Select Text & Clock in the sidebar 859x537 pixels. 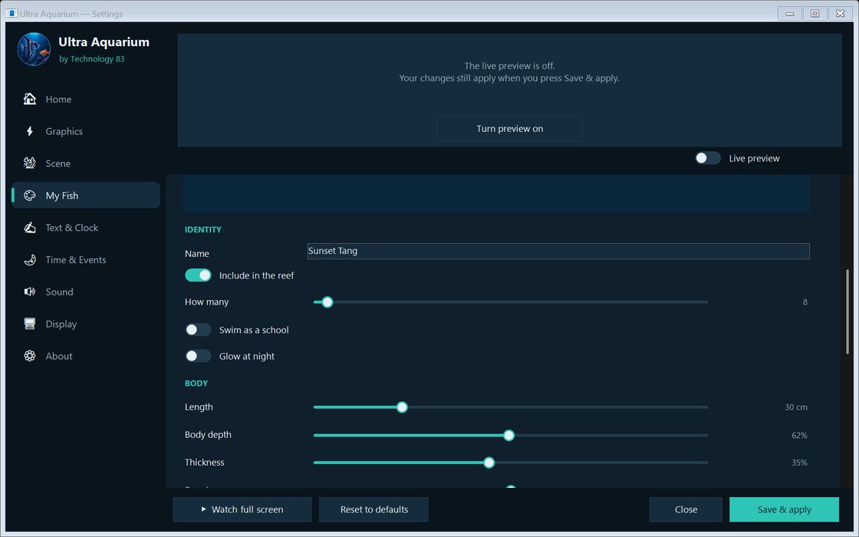86,227
